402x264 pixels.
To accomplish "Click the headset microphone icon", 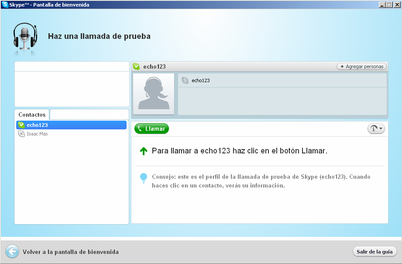I will click(25, 36).
